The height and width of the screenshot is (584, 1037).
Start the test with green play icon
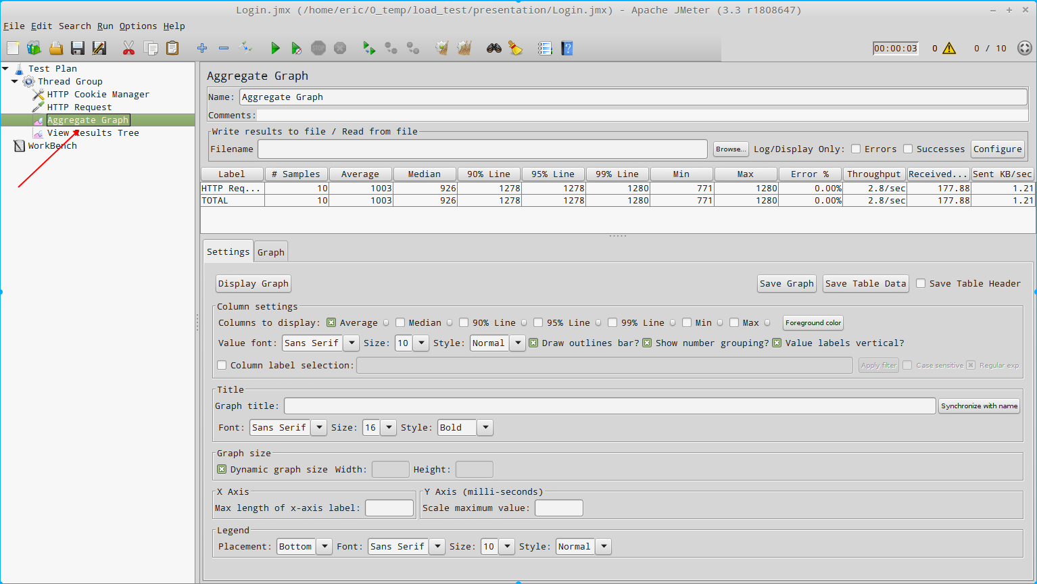click(x=275, y=48)
